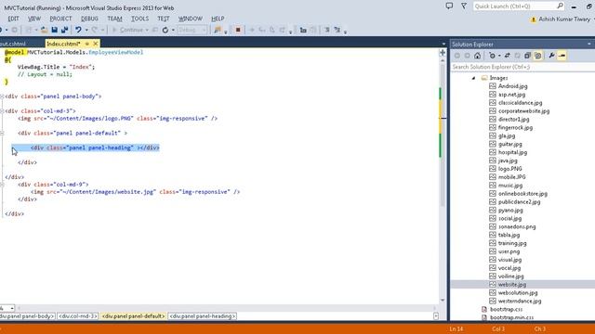Image resolution: width=595 pixels, height=334 pixels.
Task: Open the TEAM menu
Action: coord(114,19)
